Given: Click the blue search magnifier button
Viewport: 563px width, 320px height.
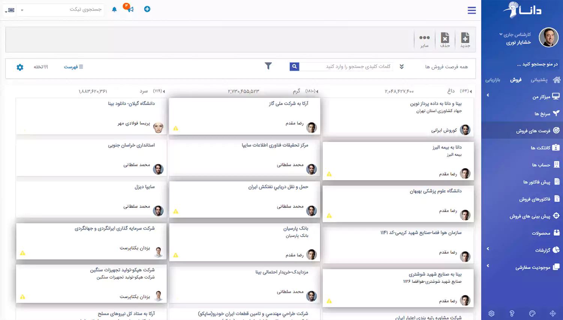Looking at the screenshot, I should click(x=294, y=66).
